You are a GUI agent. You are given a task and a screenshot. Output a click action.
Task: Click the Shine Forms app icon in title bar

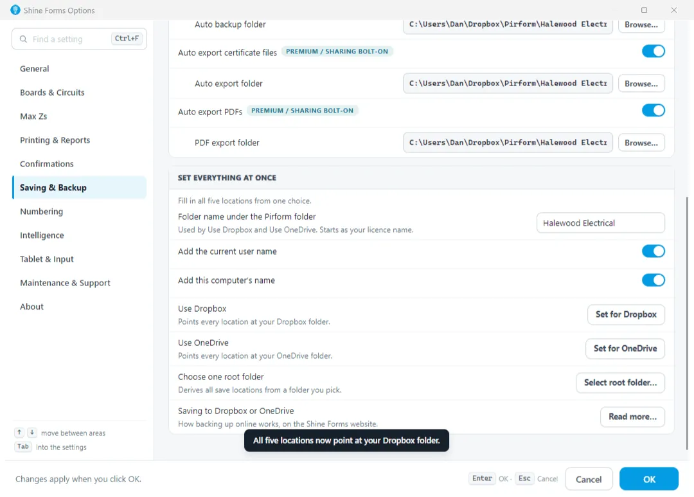point(15,10)
